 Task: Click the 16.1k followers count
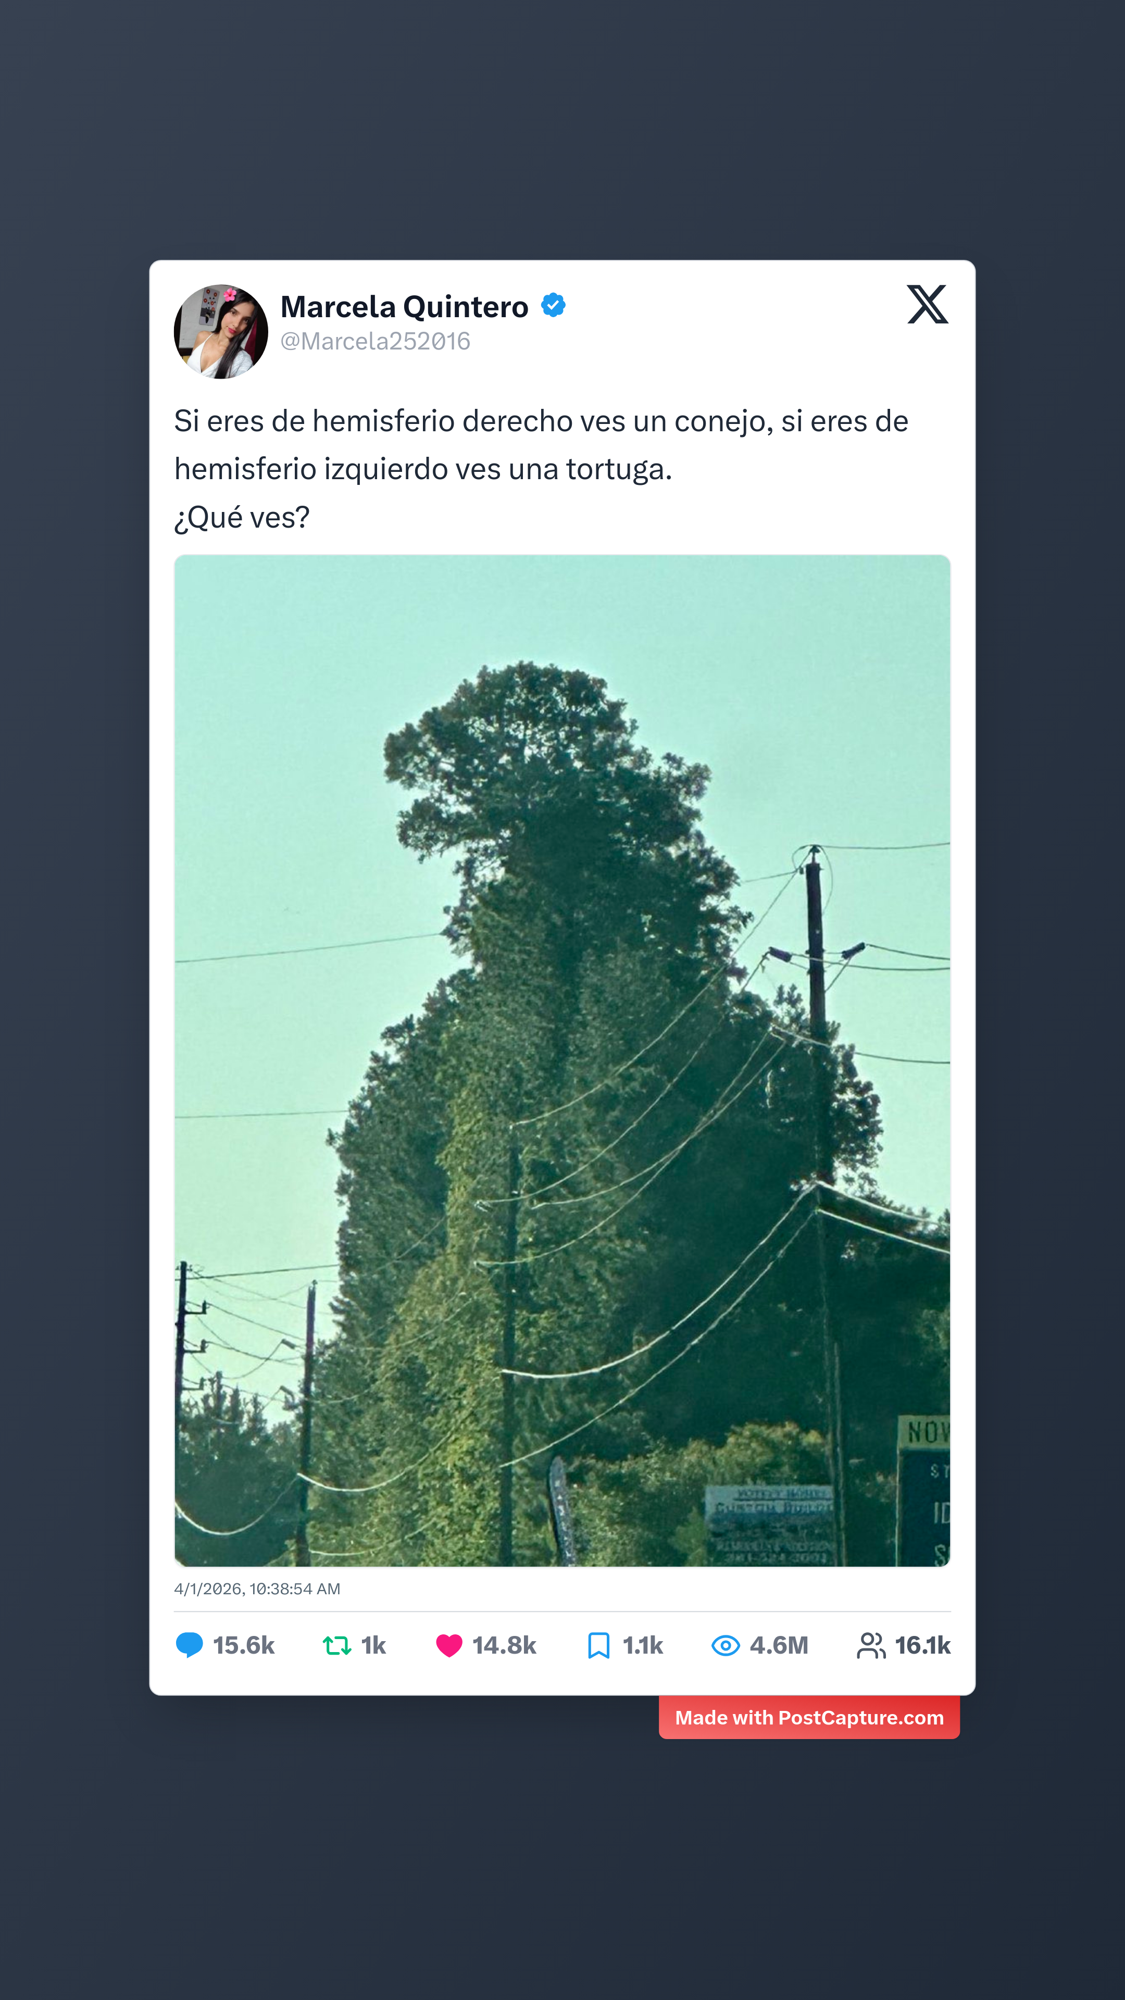[x=922, y=1645]
